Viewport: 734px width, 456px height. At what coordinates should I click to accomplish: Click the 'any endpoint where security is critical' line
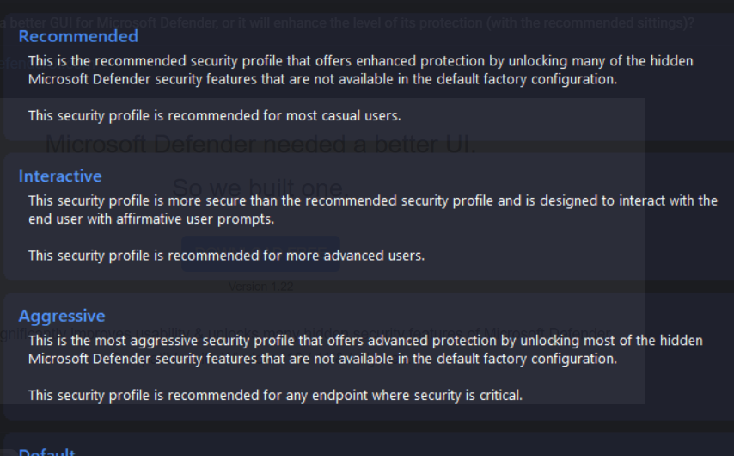[x=275, y=396]
